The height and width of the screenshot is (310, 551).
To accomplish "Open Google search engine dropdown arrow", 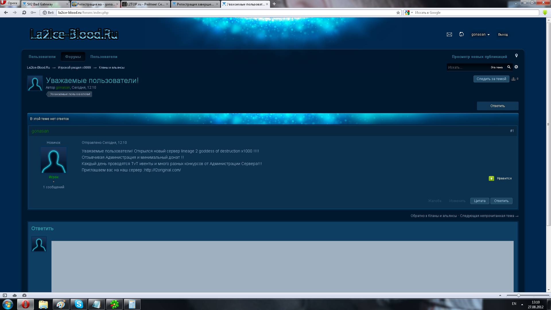I will (x=412, y=13).
